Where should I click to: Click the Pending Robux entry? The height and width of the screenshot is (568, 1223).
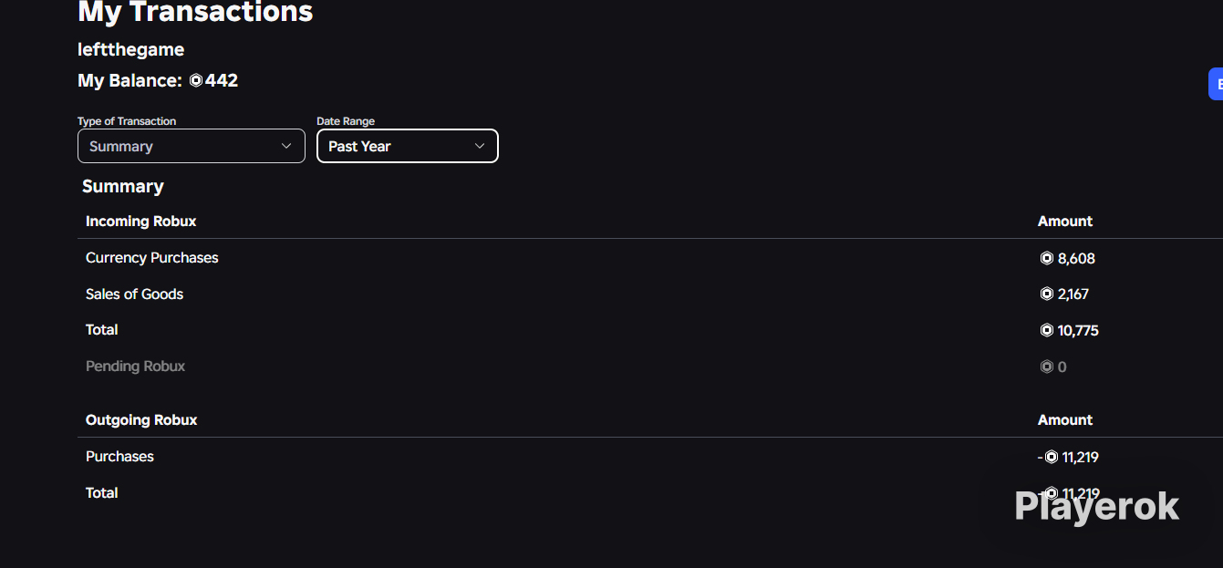(x=135, y=367)
